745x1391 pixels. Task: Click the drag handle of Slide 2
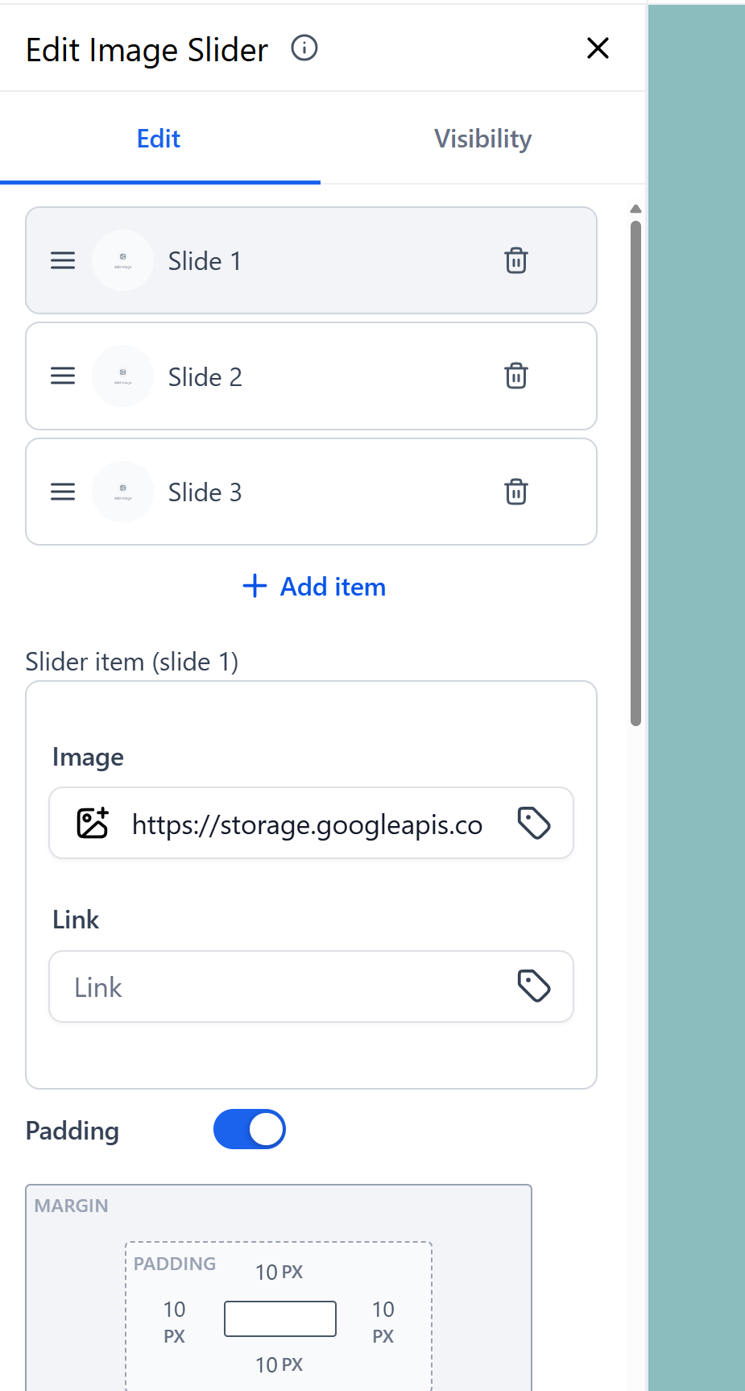(x=62, y=376)
